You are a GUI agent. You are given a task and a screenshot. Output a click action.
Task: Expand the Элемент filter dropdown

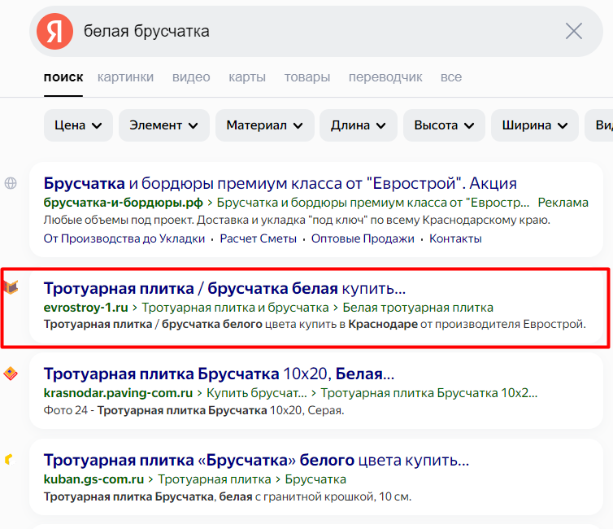click(x=163, y=125)
